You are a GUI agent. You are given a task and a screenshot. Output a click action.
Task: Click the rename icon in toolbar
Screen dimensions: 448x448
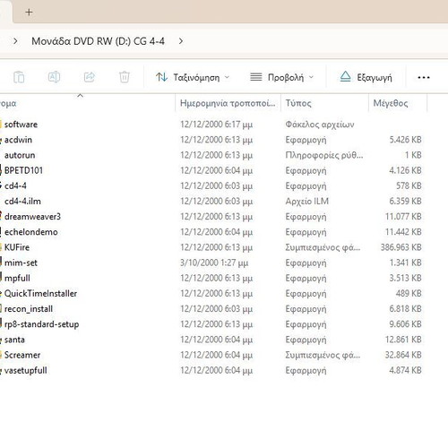[x=54, y=77]
